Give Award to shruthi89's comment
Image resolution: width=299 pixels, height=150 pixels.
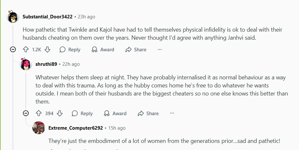[115, 114]
